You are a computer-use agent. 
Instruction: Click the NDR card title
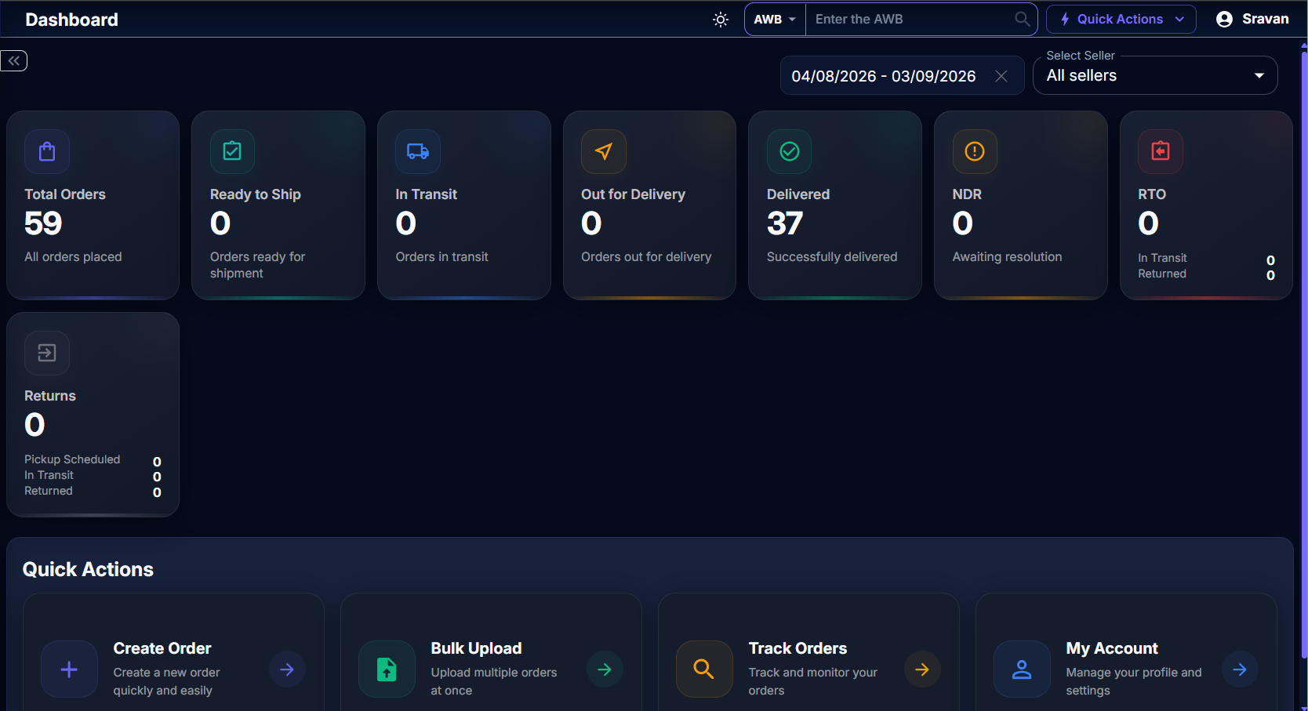967,194
